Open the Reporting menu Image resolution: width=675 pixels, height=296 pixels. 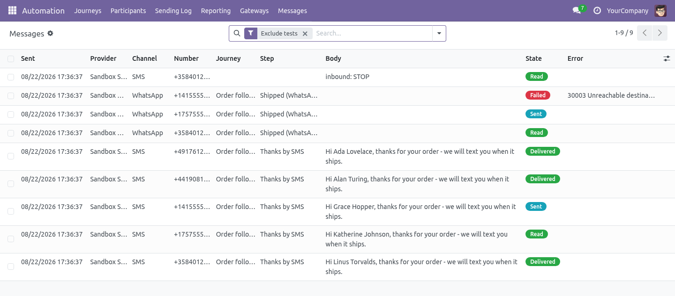coord(216,10)
